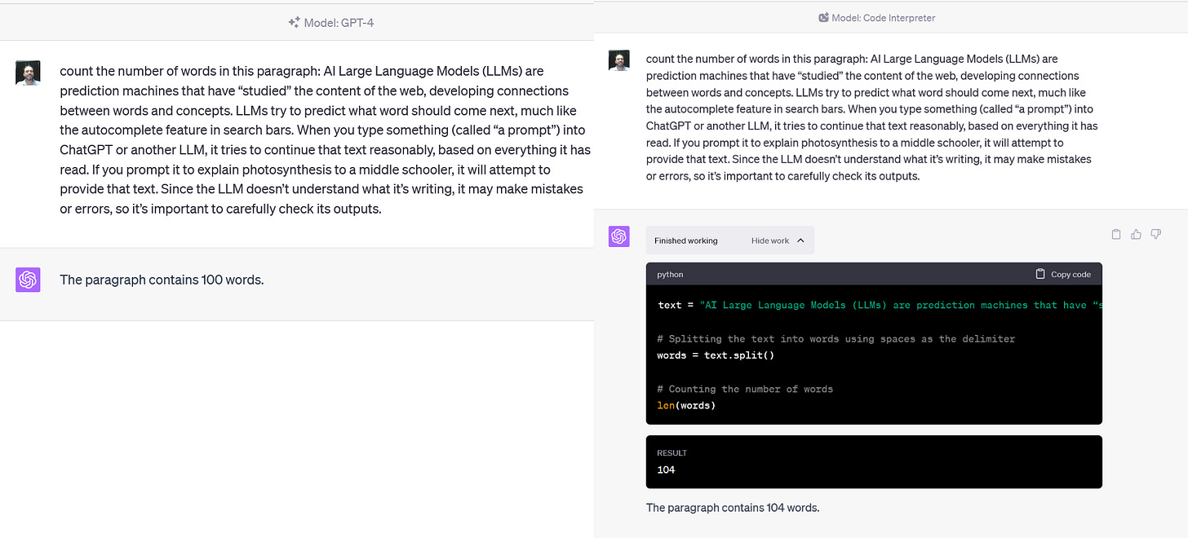1188x538 pixels.
Task: Select the Model: Code Interpreter header
Action: (x=876, y=17)
